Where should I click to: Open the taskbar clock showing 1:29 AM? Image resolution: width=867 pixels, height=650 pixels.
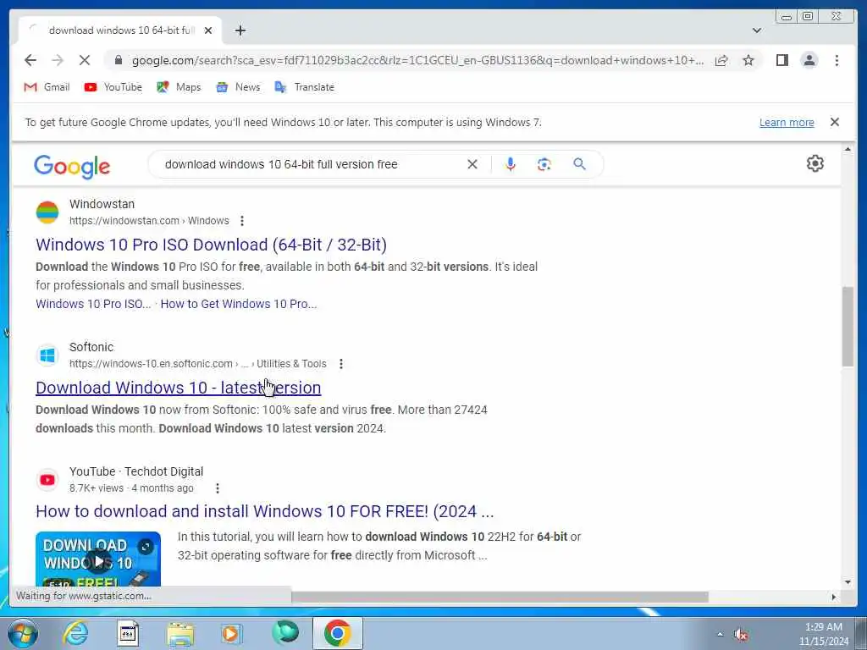pyautogui.click(x=823, y=634)
